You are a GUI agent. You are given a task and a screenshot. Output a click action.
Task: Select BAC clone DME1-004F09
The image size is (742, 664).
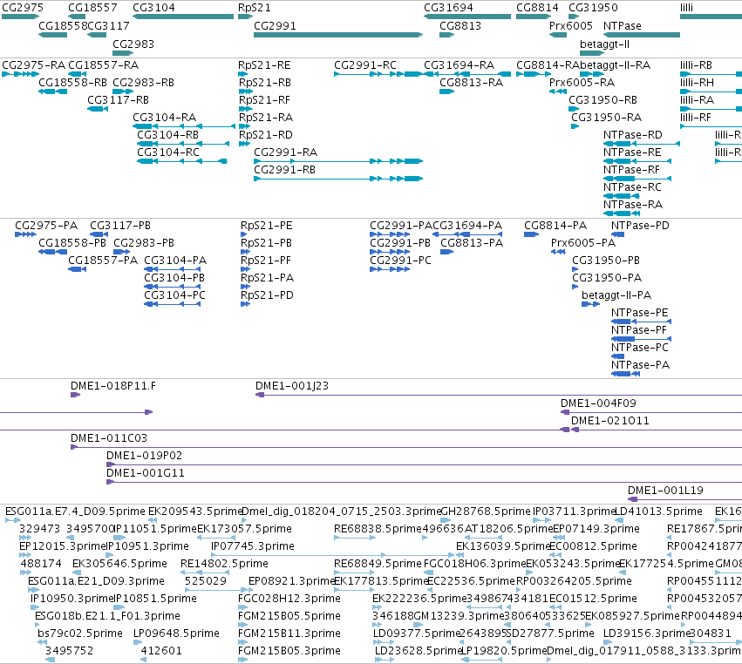651,412
